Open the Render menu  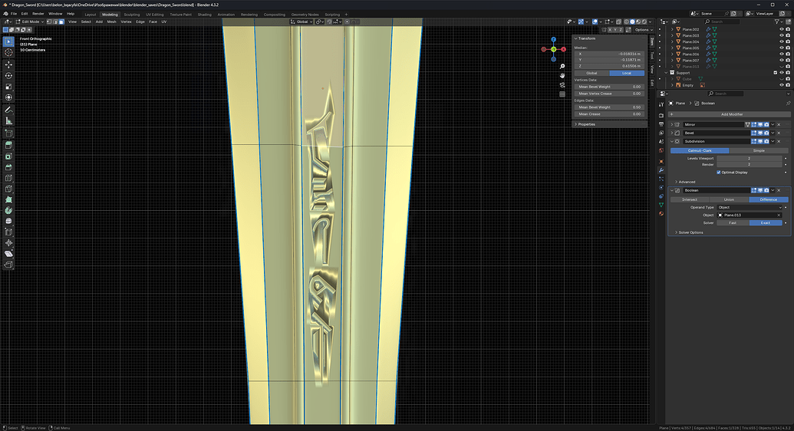[x=38, y=14]
